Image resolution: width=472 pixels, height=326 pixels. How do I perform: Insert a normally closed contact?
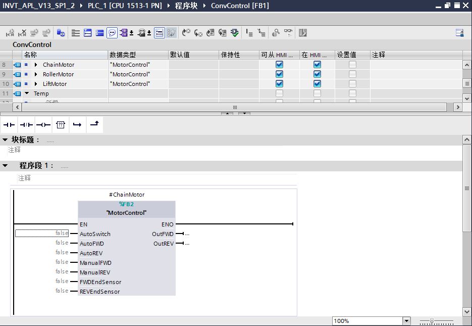point(26,125)
